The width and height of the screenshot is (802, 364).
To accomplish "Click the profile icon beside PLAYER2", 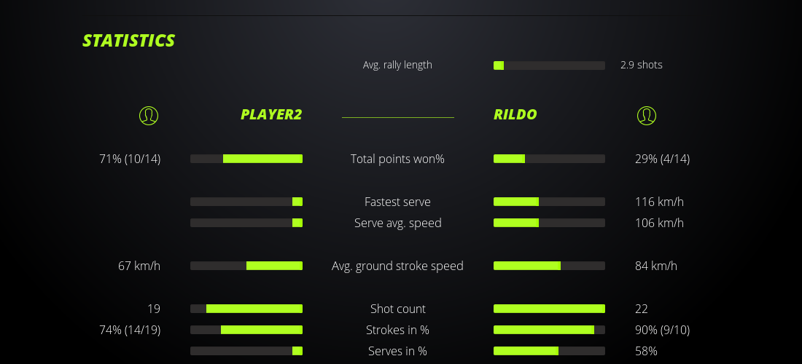I will tap(149, 115).
